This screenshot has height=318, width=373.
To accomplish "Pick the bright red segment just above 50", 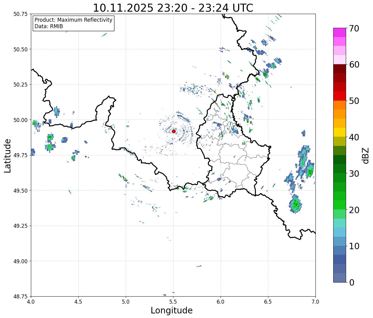I will (x=340, y=96).
